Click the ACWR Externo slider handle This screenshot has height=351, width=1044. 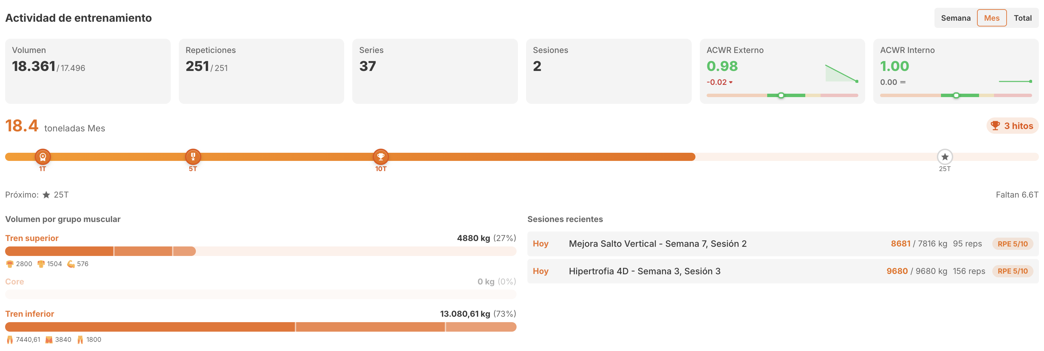tap(781, 95)
